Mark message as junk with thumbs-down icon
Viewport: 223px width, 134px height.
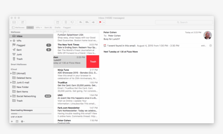[72, 22]
